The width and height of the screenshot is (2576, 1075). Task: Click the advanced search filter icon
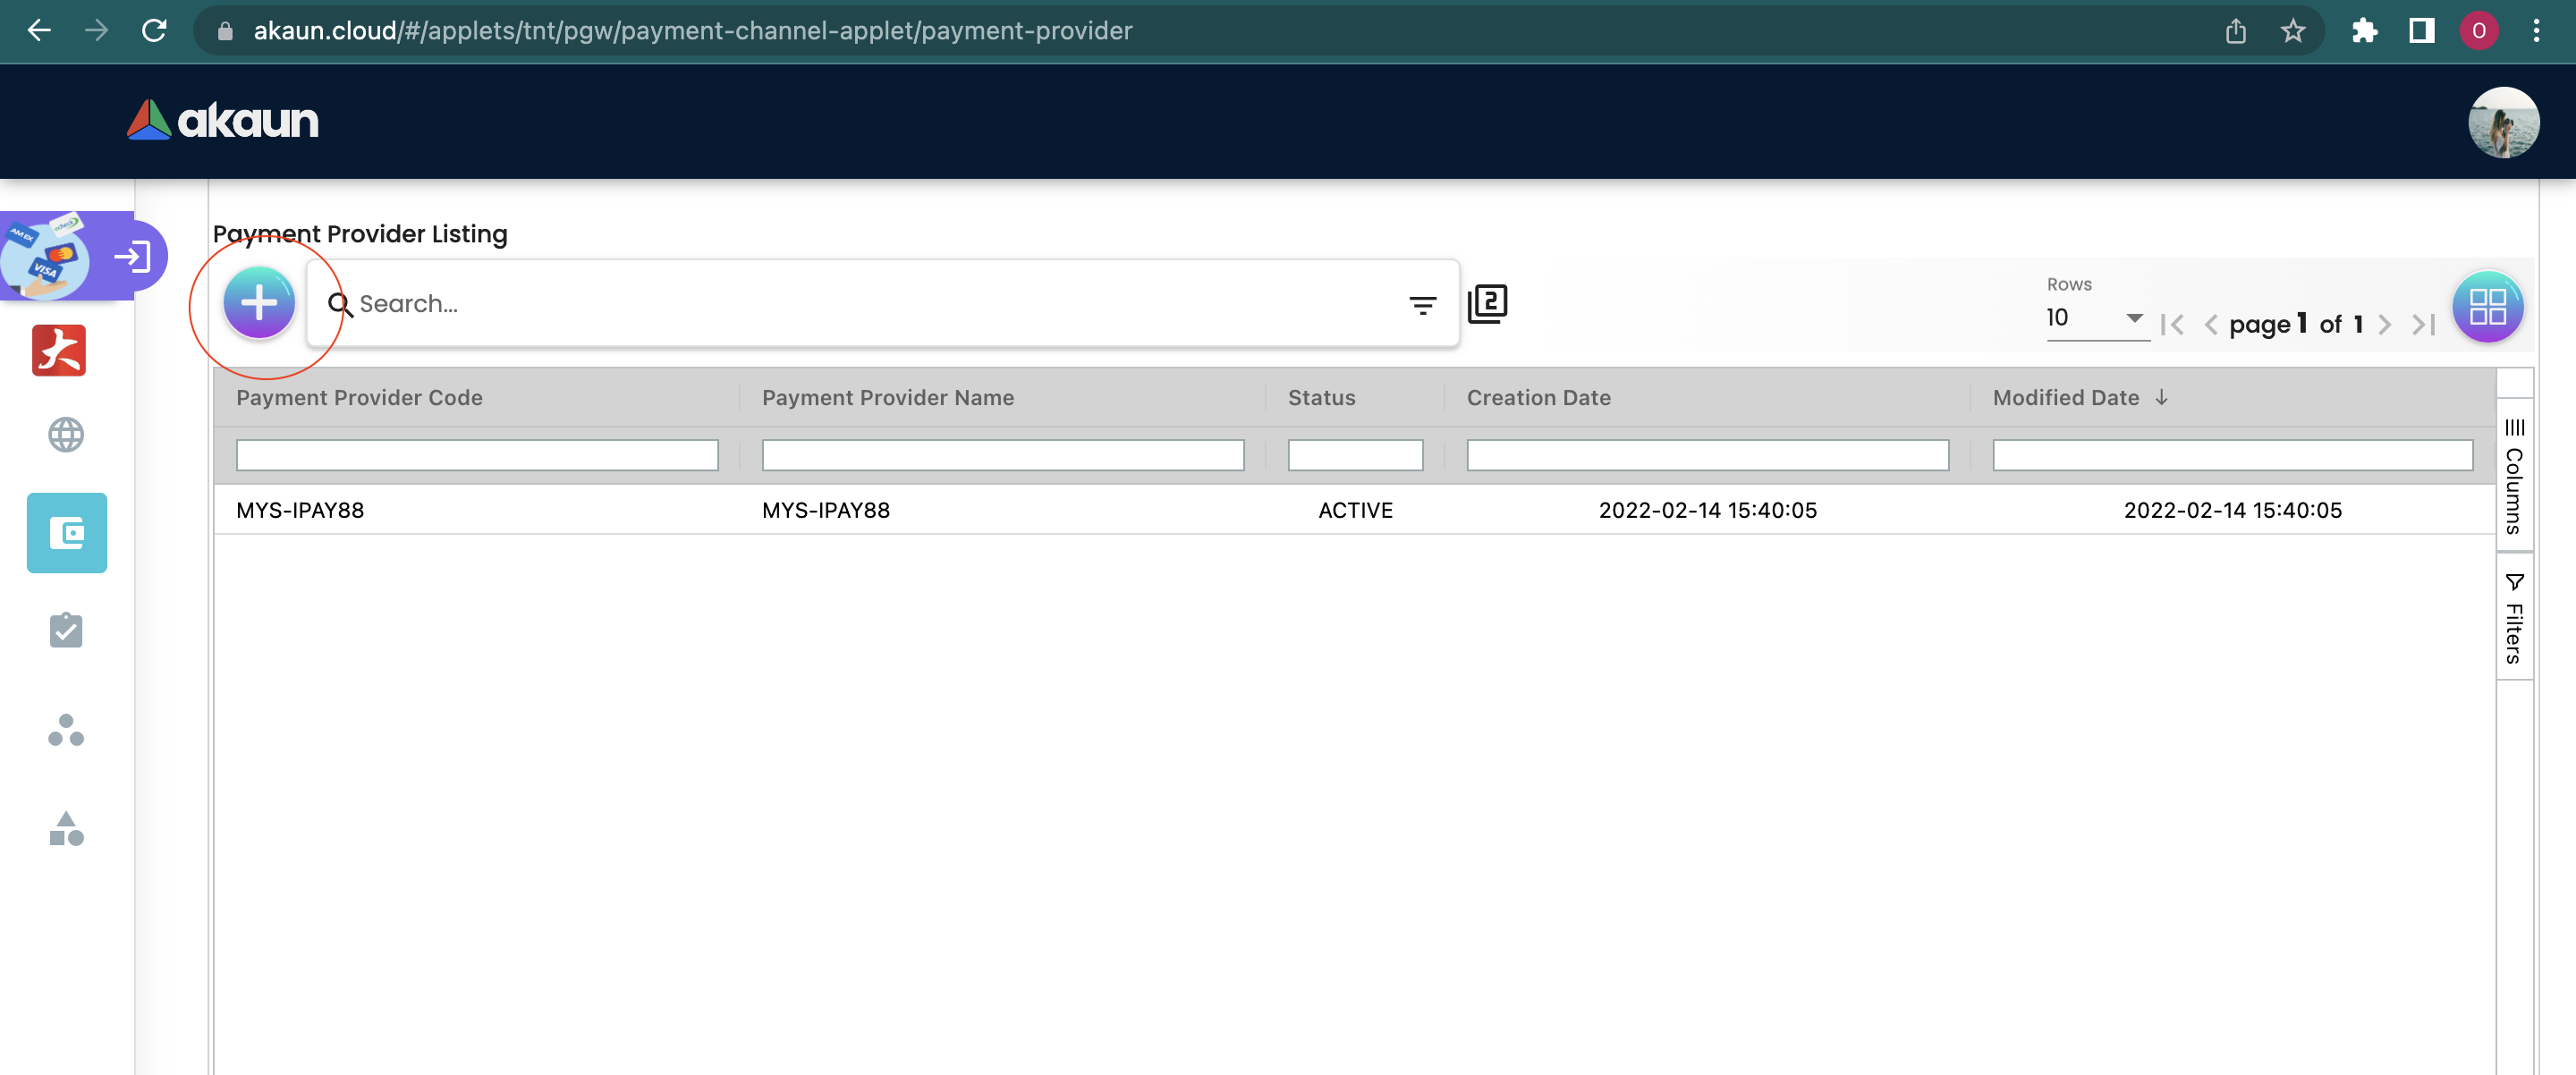(x=1422, y=304)
